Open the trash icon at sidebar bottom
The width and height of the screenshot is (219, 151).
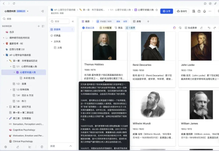[42, 147]
